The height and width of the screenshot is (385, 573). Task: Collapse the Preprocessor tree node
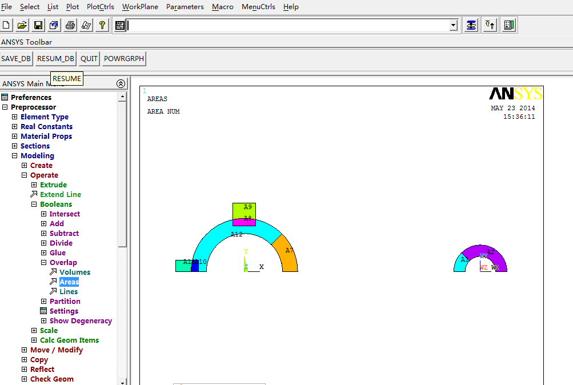[5, 107]
